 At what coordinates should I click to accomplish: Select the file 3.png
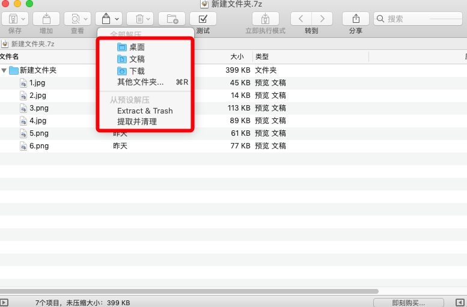click(233, 108)
